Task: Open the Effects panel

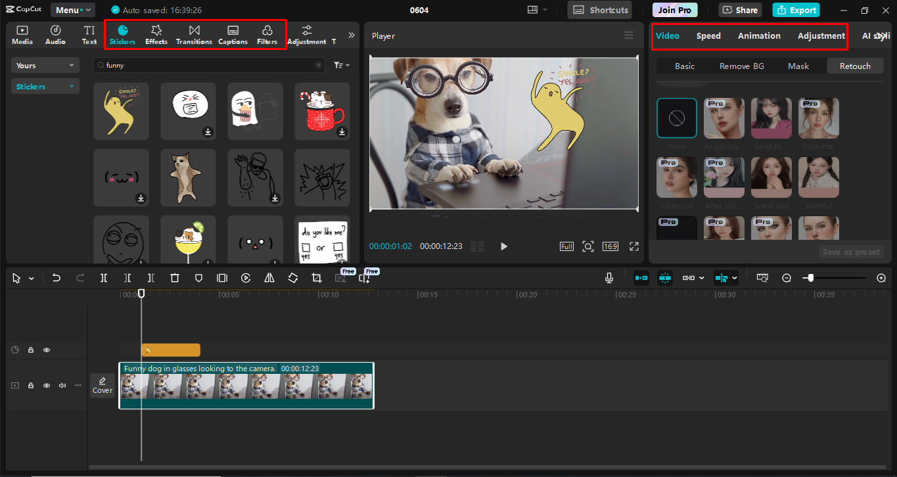Action: click(x=156, y=35)
